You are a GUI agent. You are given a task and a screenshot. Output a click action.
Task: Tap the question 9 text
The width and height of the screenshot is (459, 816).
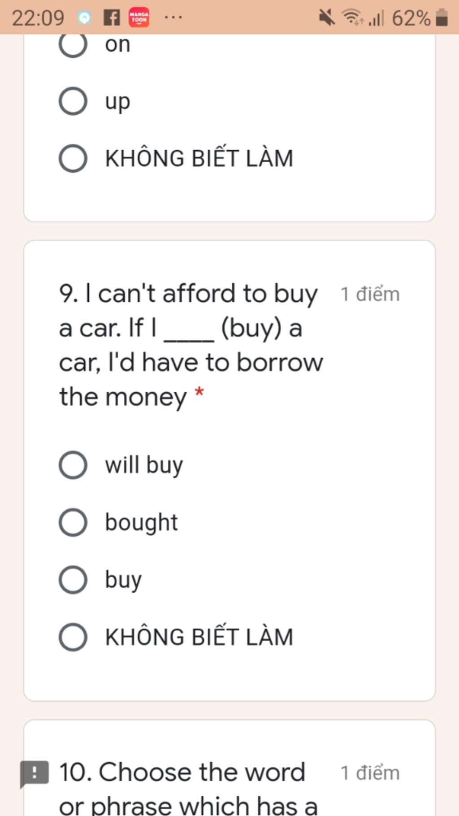pos(191,345)
